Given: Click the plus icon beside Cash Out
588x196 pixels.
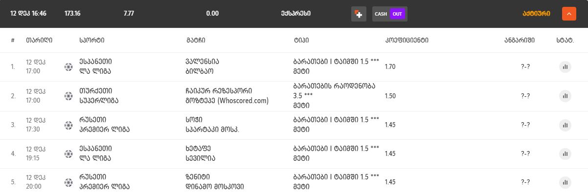Looking at the screenshot, I should 359,14.
